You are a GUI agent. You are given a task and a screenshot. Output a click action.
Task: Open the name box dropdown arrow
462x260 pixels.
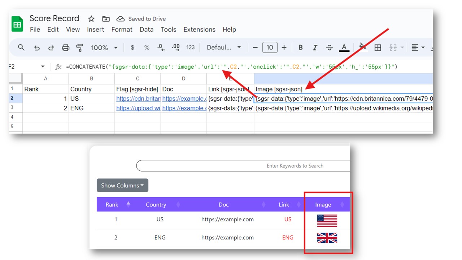coord(43,67)
